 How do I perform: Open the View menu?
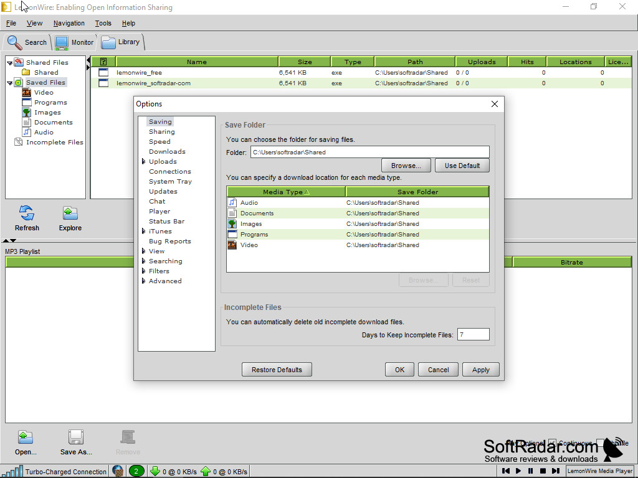pos(34,23)
